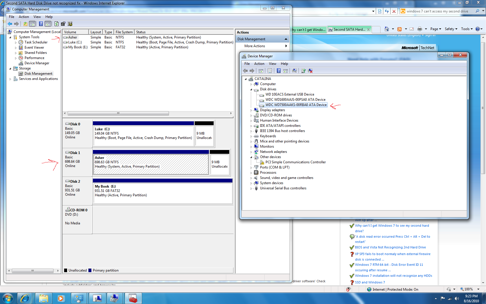Click the Print icon in Internet Explorer
The height and width of the screenshot is (304, 486).
coord(420,29)
